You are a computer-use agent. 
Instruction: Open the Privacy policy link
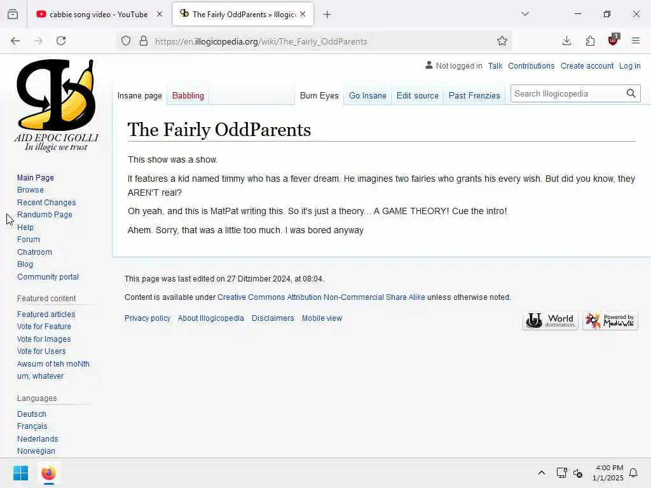pyautogui.click(x=147, y=318)
